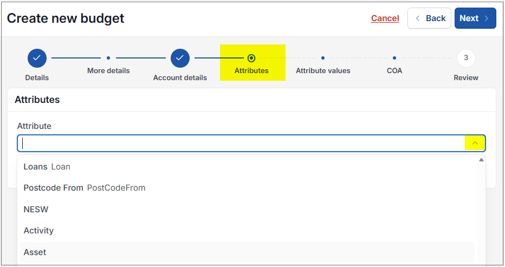This screenshot has height=267, width=505.
Task: Click inside the Attribute input field
Action: (242, 144)
